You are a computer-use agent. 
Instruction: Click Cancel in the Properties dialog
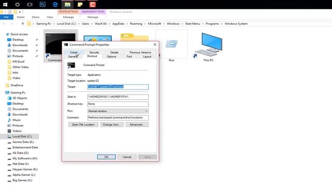127,157
